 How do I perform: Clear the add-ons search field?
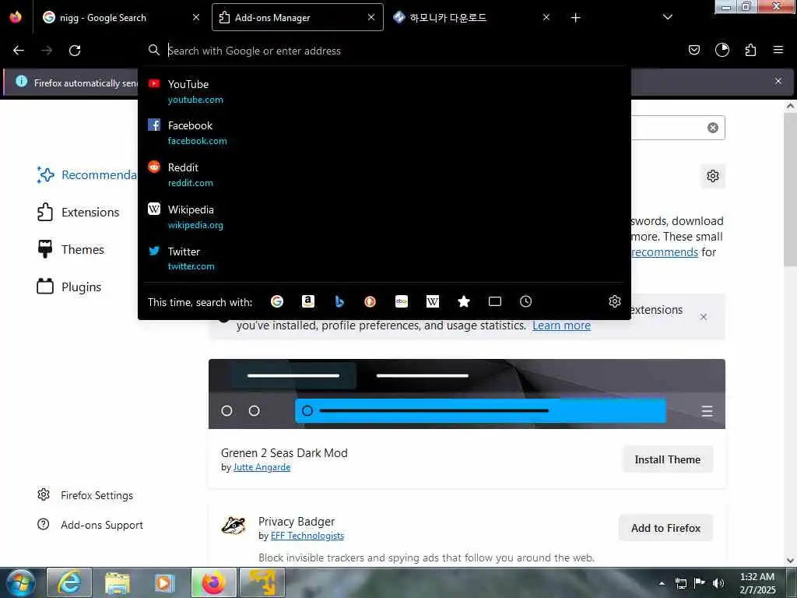(x=713, y=128)
